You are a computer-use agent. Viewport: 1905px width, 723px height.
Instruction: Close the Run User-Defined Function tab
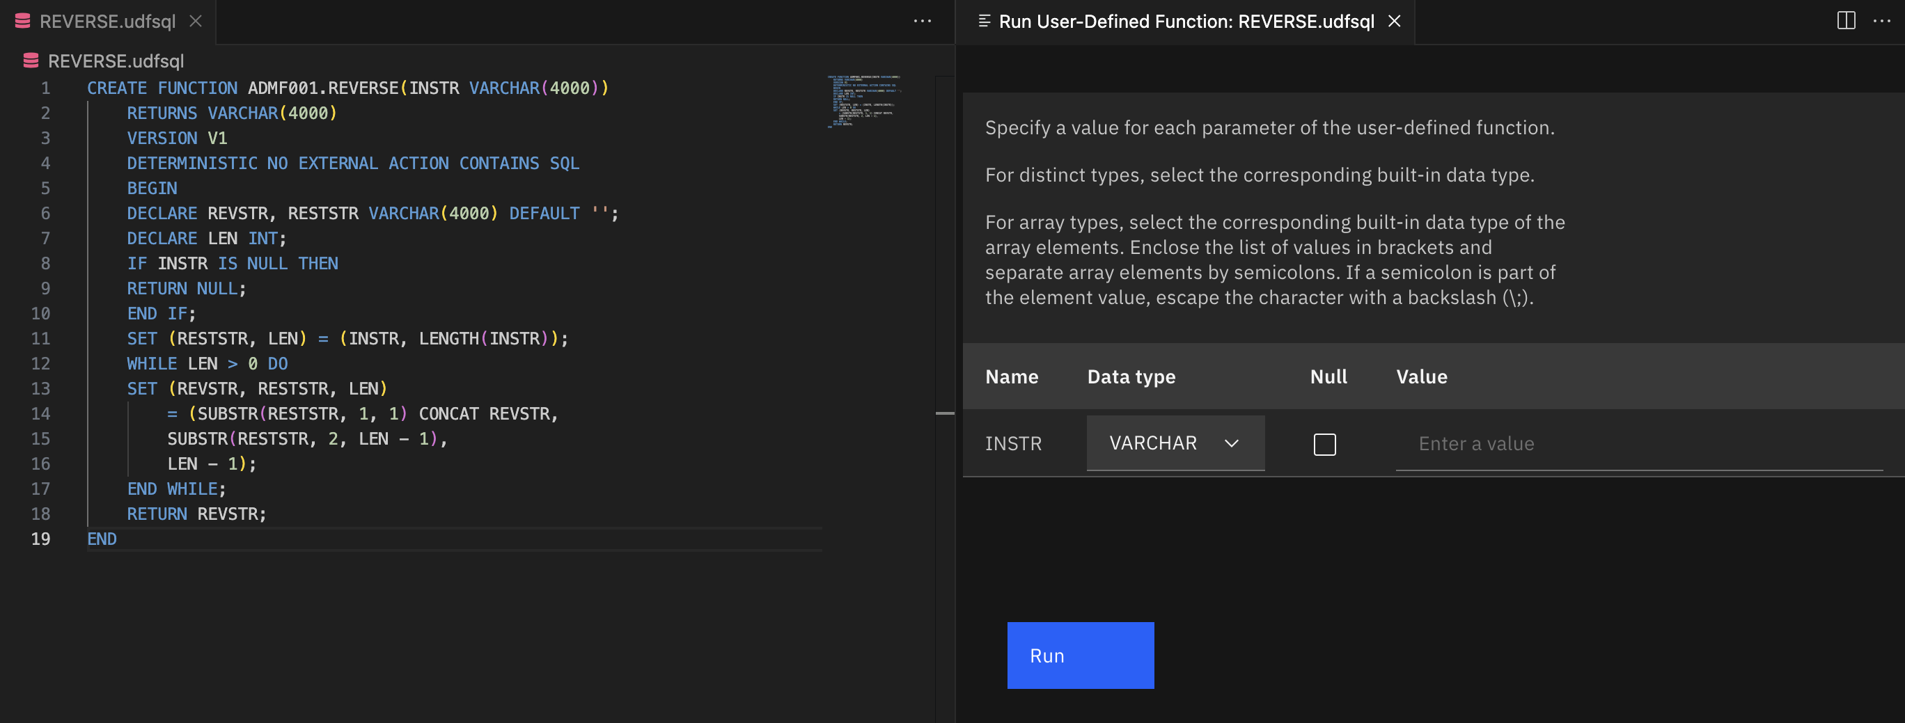pyautogui.click(x=1394, y=22)
